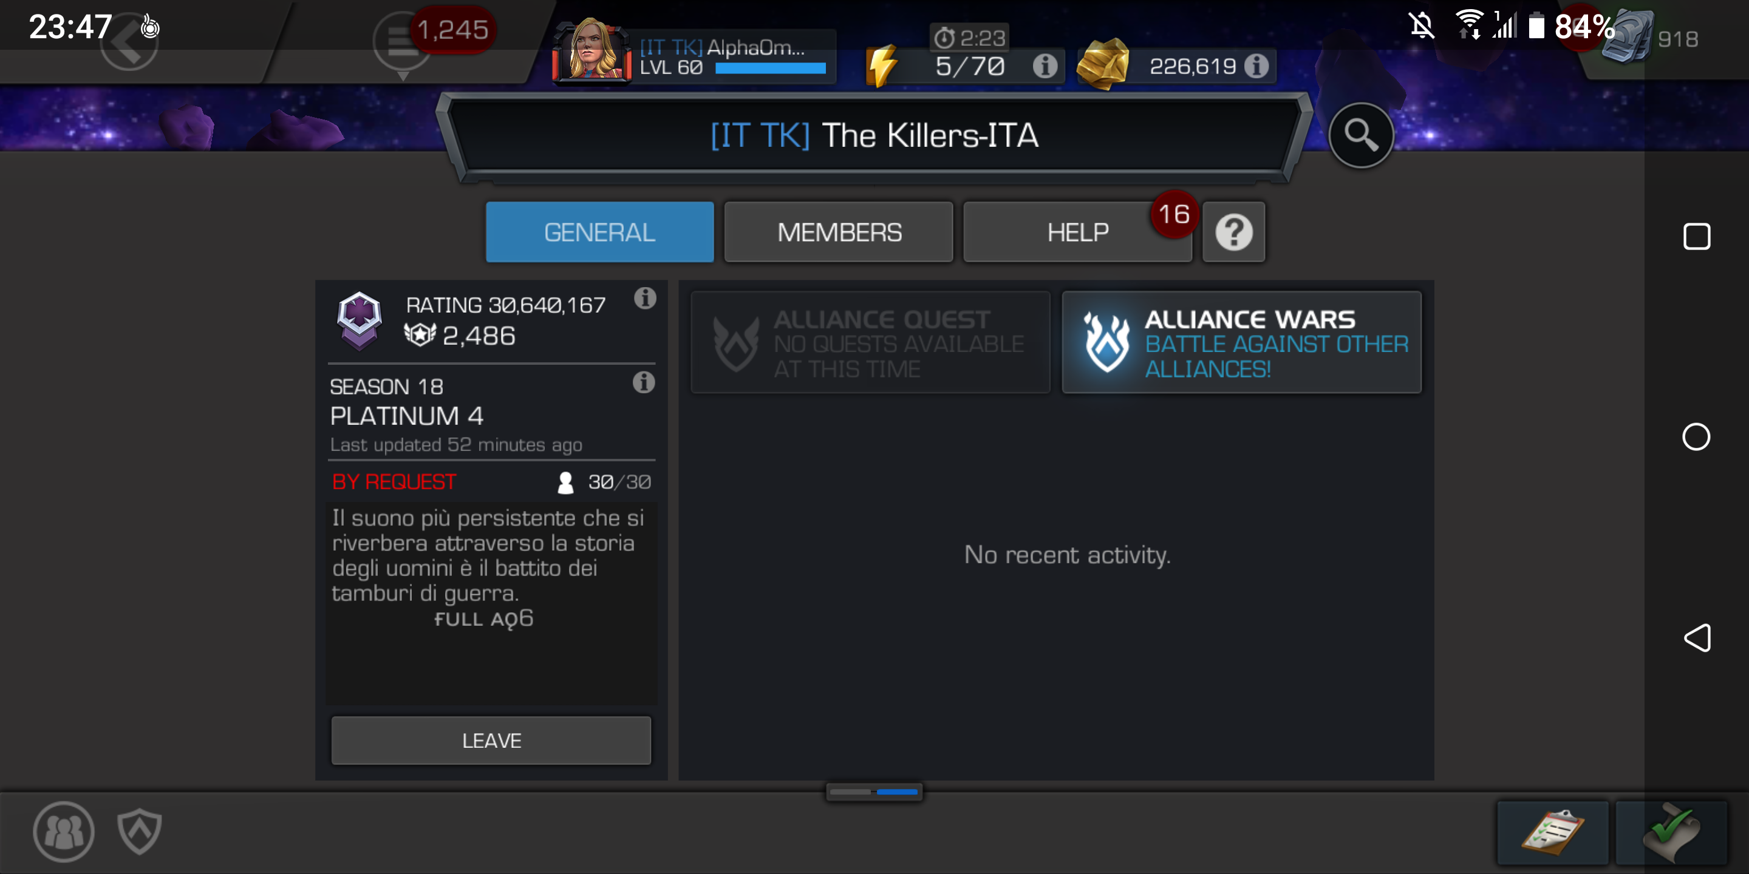The width and height of the screenshot is (1749, 874).
Task: Open the alliance rating info icon
Action: (645, 298)
